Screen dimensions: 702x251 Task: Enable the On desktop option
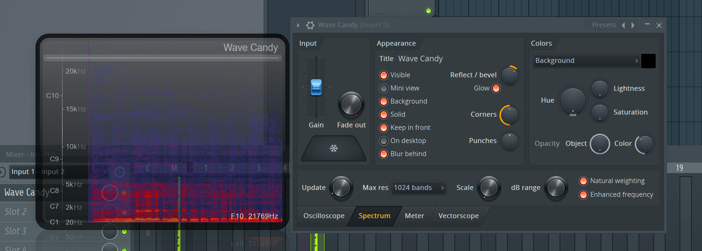pos(384,141)
